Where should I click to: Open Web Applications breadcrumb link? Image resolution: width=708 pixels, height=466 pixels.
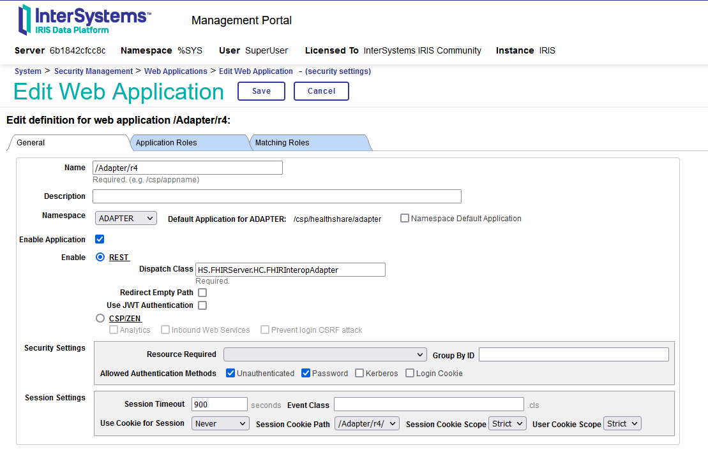pyautogui.click(x=176, y=71)
